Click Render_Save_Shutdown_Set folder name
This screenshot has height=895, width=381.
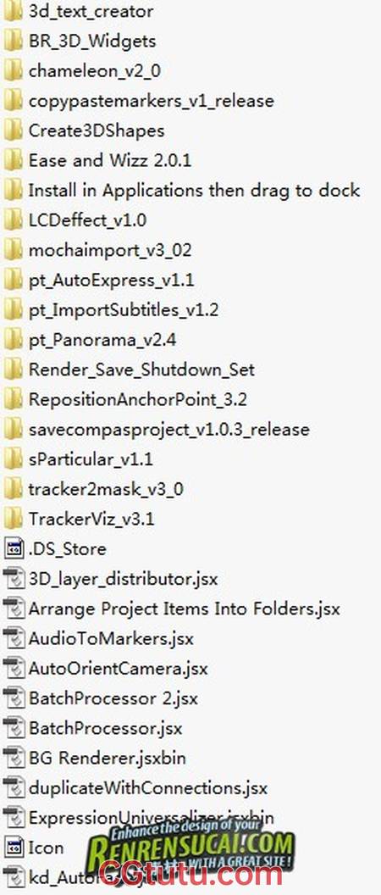click(141, 370)
